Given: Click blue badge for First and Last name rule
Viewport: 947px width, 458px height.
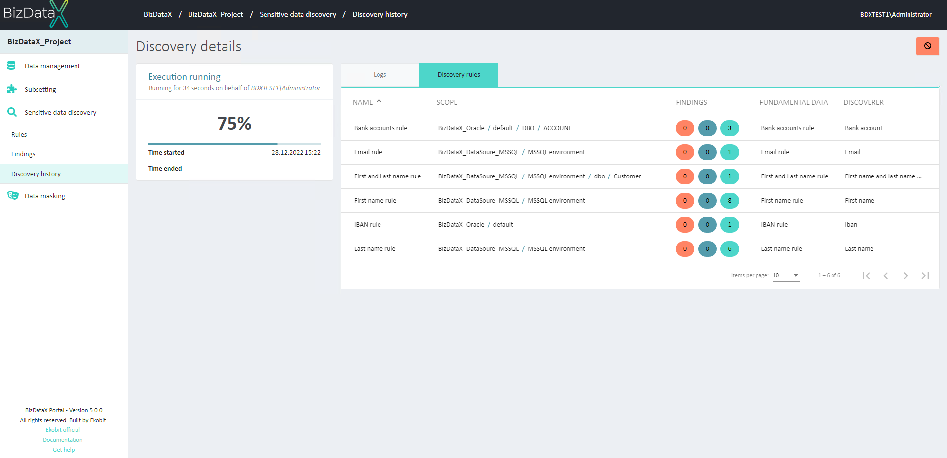Looking at the screenshot, I should (x=707, y=176).
